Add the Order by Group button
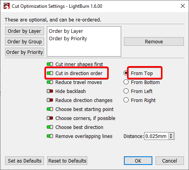 coord(25,41)
